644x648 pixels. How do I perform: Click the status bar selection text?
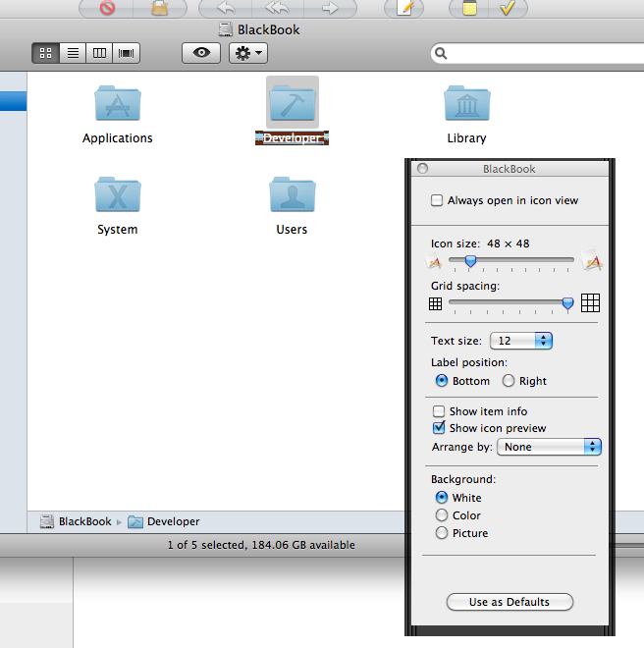(x=261, y=545)
